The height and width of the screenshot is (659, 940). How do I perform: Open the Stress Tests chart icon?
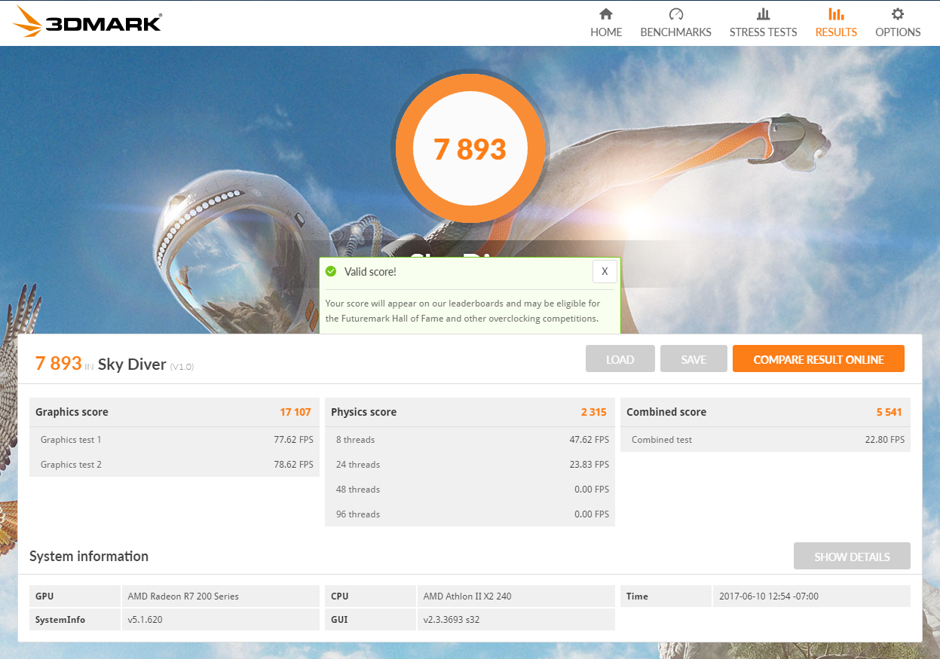[x=763, y=14]
